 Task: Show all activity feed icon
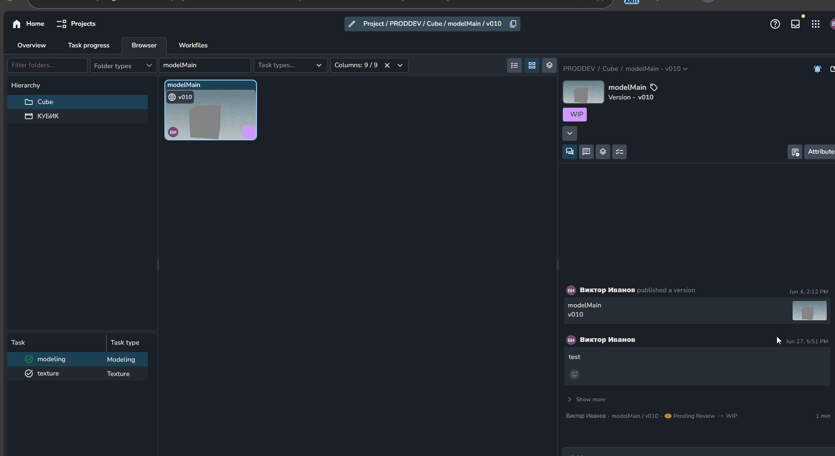tap(570, 152)
